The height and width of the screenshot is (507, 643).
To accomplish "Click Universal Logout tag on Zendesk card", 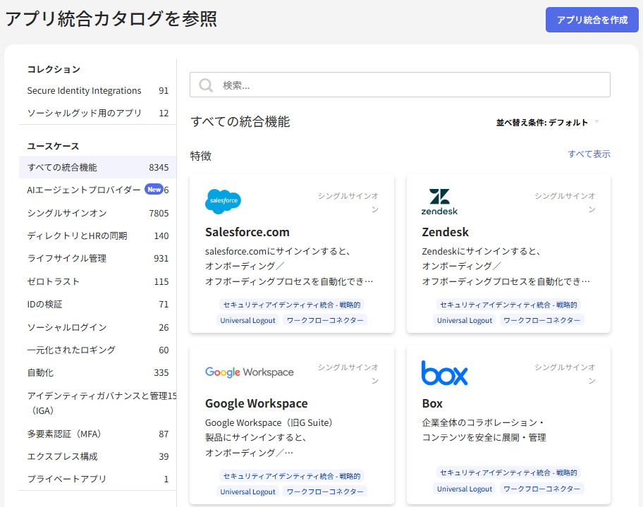I will coord(464,320).
